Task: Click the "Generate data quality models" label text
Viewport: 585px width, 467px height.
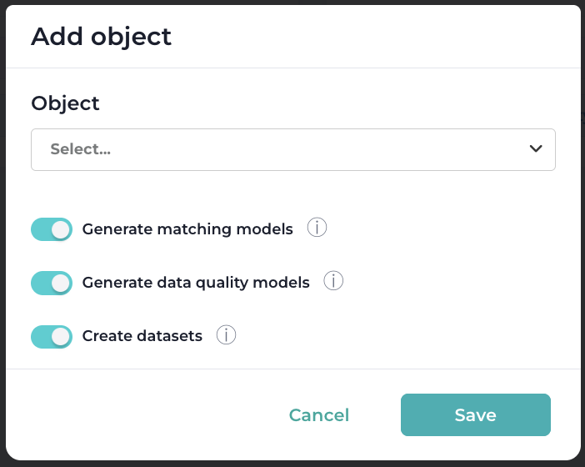Action: tap(196, 283)
